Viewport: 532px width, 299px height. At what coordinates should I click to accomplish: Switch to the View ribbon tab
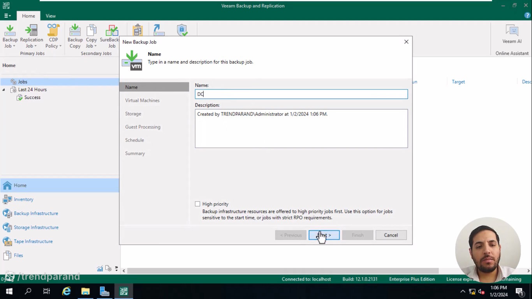pyautogui.click(x=51, y=16)
